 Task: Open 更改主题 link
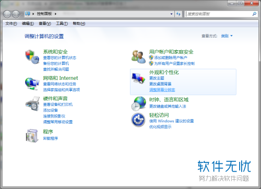[157, 78]
